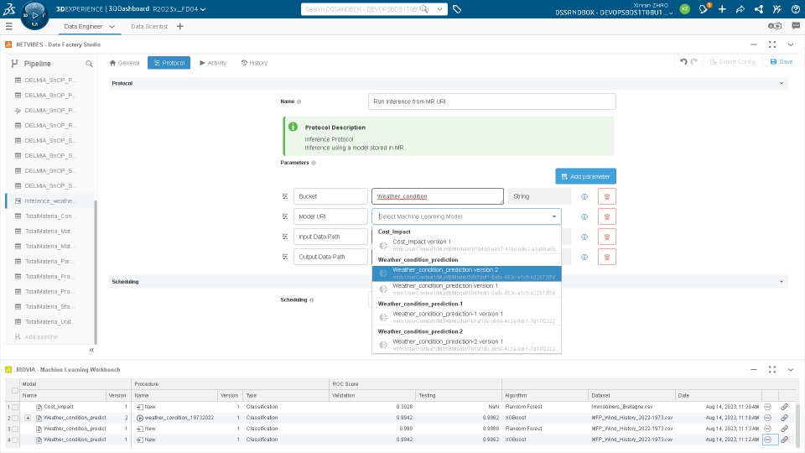This screenshot has width=805, height=453.
Task: Click the tag icon beside the search box
Action: coord(457,8)
